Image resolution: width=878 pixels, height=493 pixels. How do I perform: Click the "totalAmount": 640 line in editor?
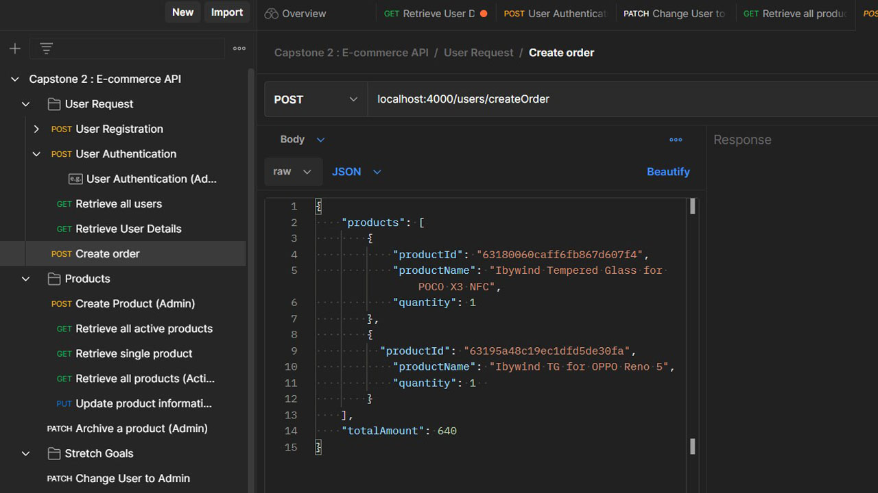click(x=399, y=431)
